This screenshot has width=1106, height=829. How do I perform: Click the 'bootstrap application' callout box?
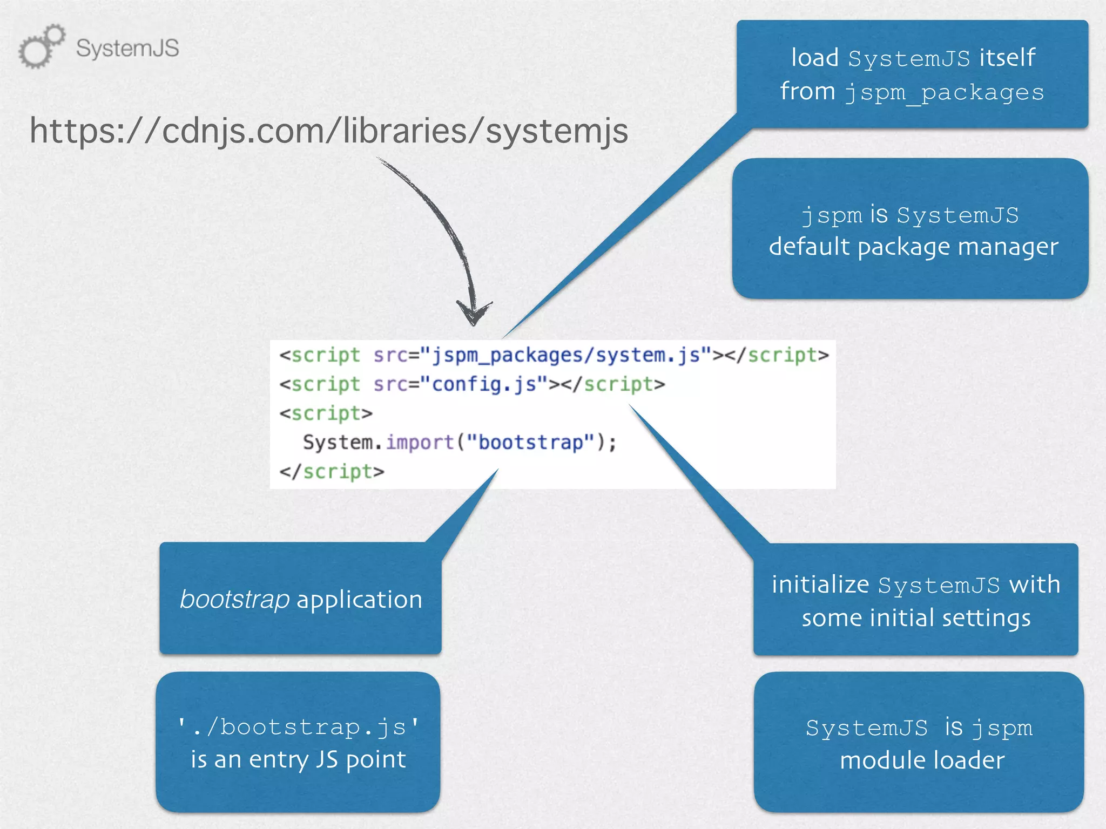pyautogui.click(x=300, y=599)
